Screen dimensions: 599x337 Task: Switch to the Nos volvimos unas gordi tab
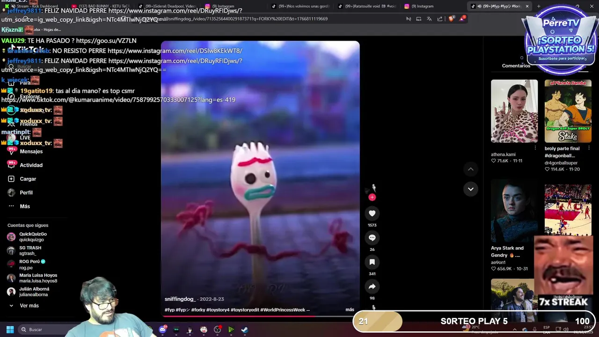(x=302, y=6)
